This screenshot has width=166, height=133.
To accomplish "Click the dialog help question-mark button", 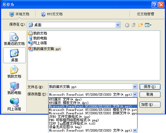I will [x=154, y=5].
